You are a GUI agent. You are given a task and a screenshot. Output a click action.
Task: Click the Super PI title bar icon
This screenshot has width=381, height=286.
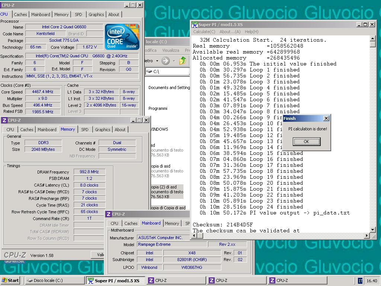(x=194, y=25)
